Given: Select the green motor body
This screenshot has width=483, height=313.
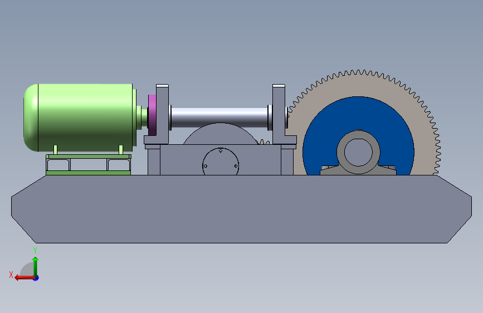Looking at the screenshot, I should (x=80, y=118).
